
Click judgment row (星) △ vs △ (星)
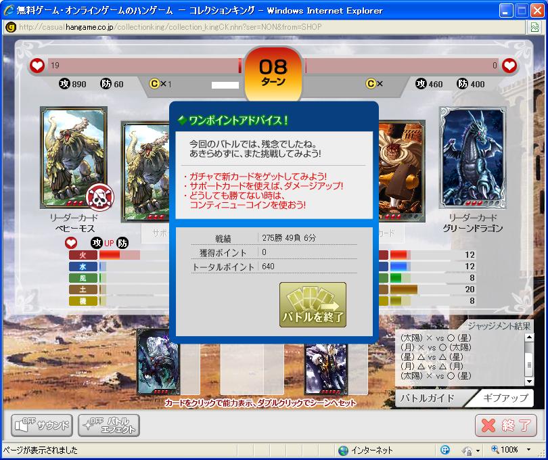point(432,357)
